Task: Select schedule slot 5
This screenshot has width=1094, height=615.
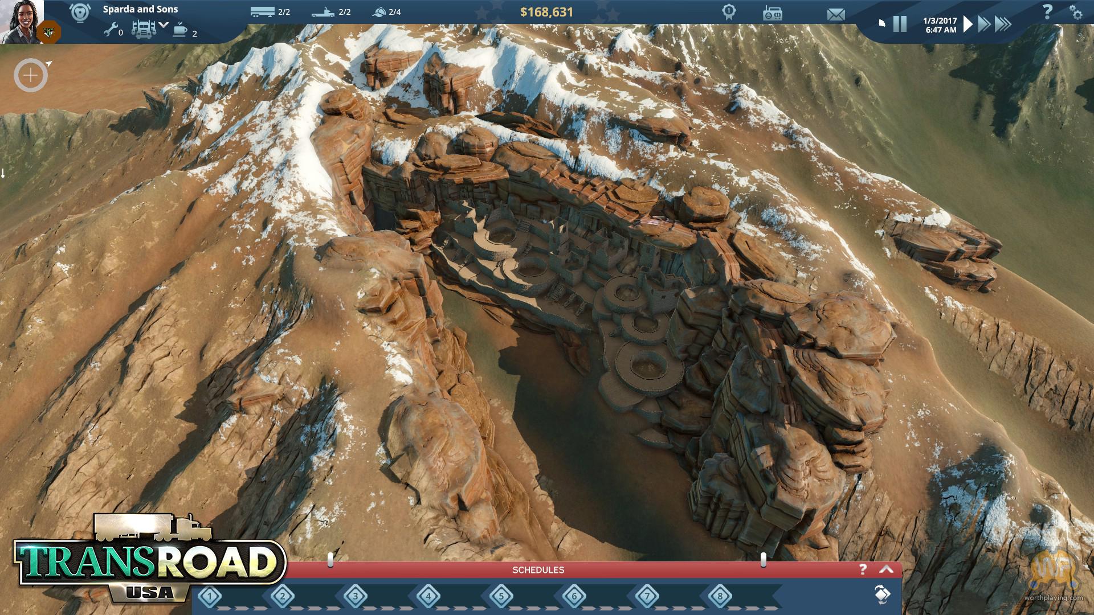Action: tap(501, 597)
